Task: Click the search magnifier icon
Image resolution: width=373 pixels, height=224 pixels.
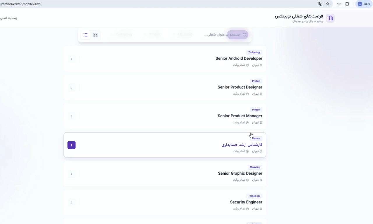Action: 244,35
